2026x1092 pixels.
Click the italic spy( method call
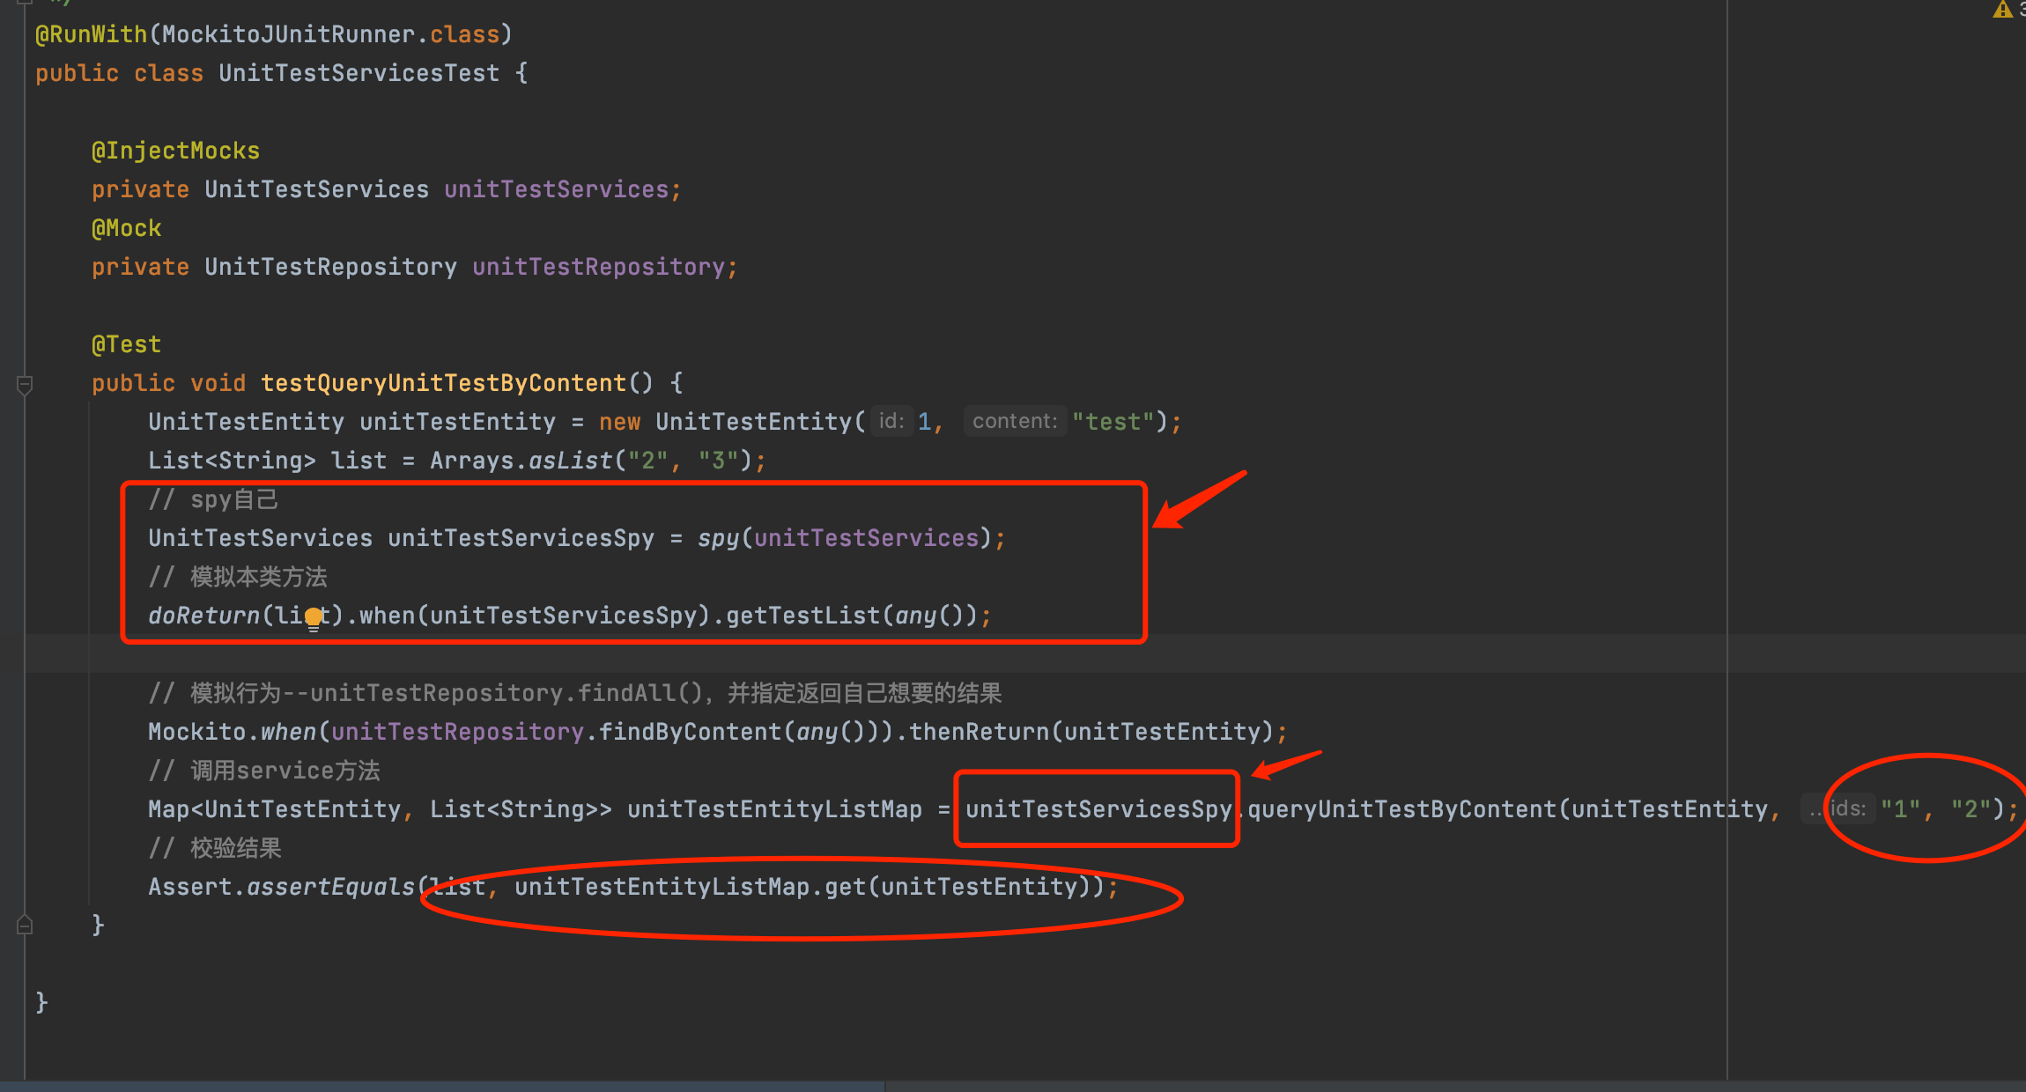pos(718,538)
